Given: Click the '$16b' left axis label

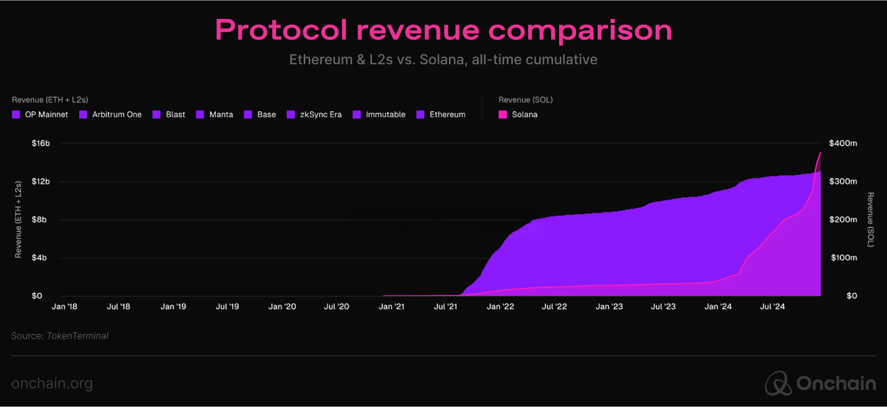Looking at the screenshot, I should (41, 143).
